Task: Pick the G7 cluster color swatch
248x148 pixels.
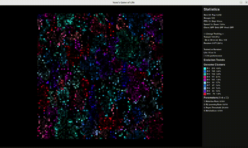Action: point(205,86)
